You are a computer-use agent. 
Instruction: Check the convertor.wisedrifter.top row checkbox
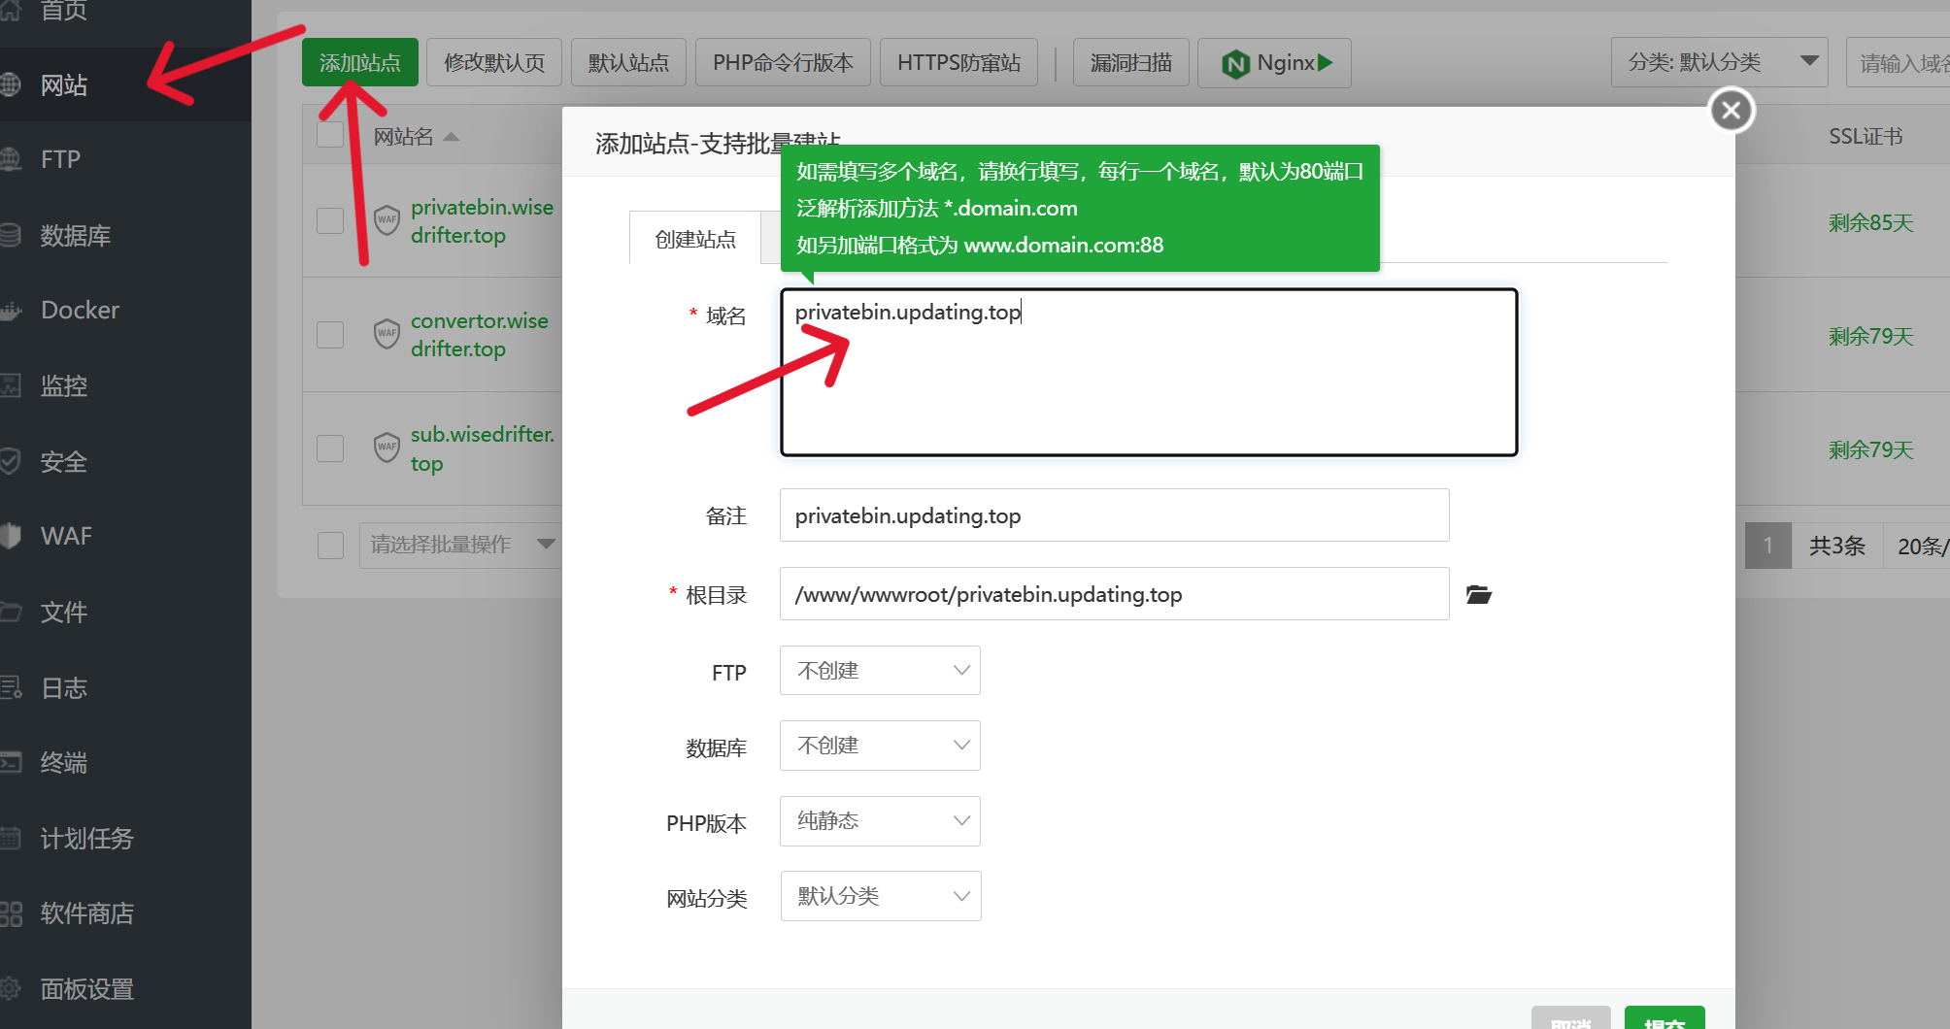tap(330, 335)
